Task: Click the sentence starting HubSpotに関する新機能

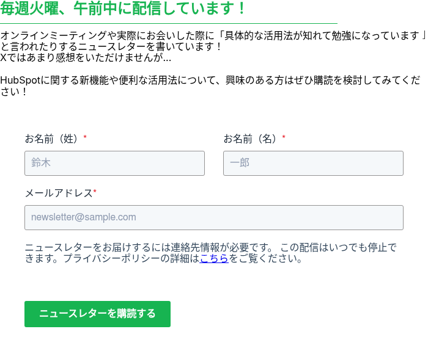Action: 210,86
